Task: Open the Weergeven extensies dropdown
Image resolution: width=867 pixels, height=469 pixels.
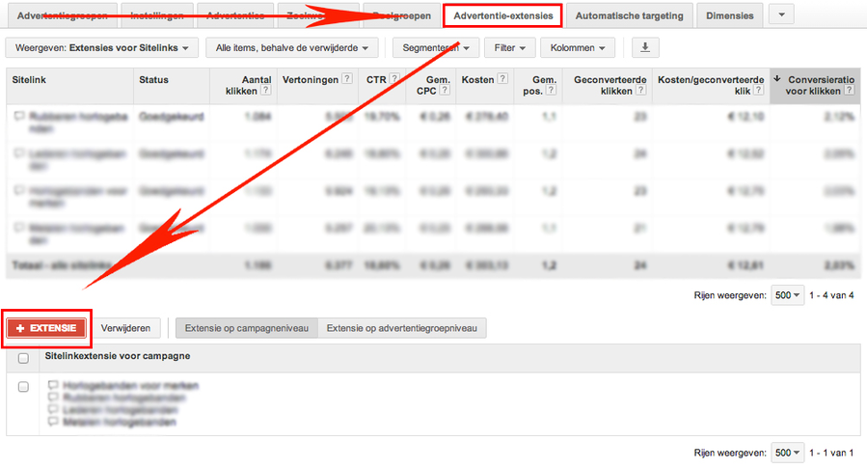Action: pos(102,47)
